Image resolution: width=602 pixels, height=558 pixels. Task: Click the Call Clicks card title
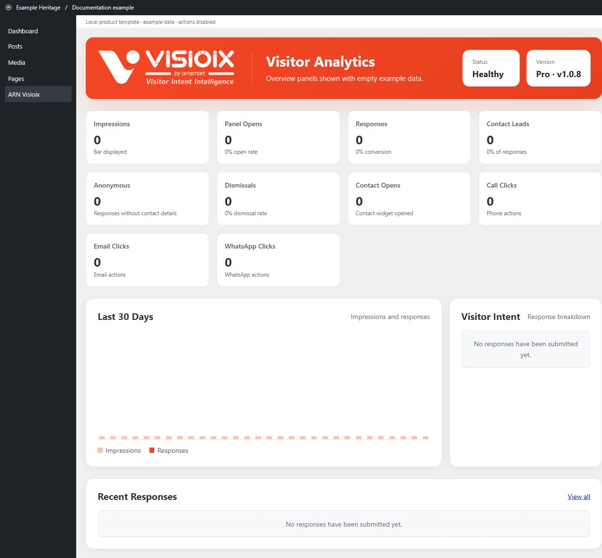[x=502, y=185]
